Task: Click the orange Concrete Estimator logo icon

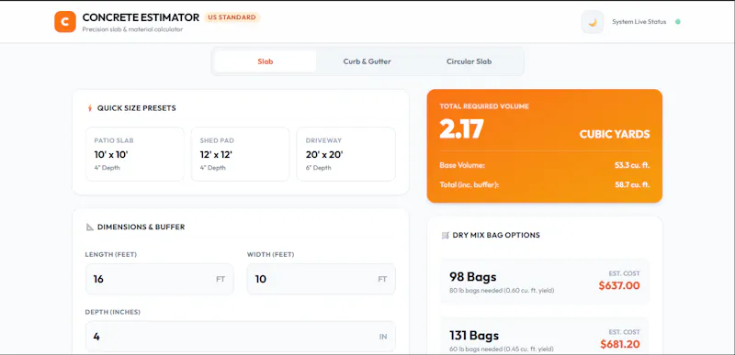Action: coord(65,21)
